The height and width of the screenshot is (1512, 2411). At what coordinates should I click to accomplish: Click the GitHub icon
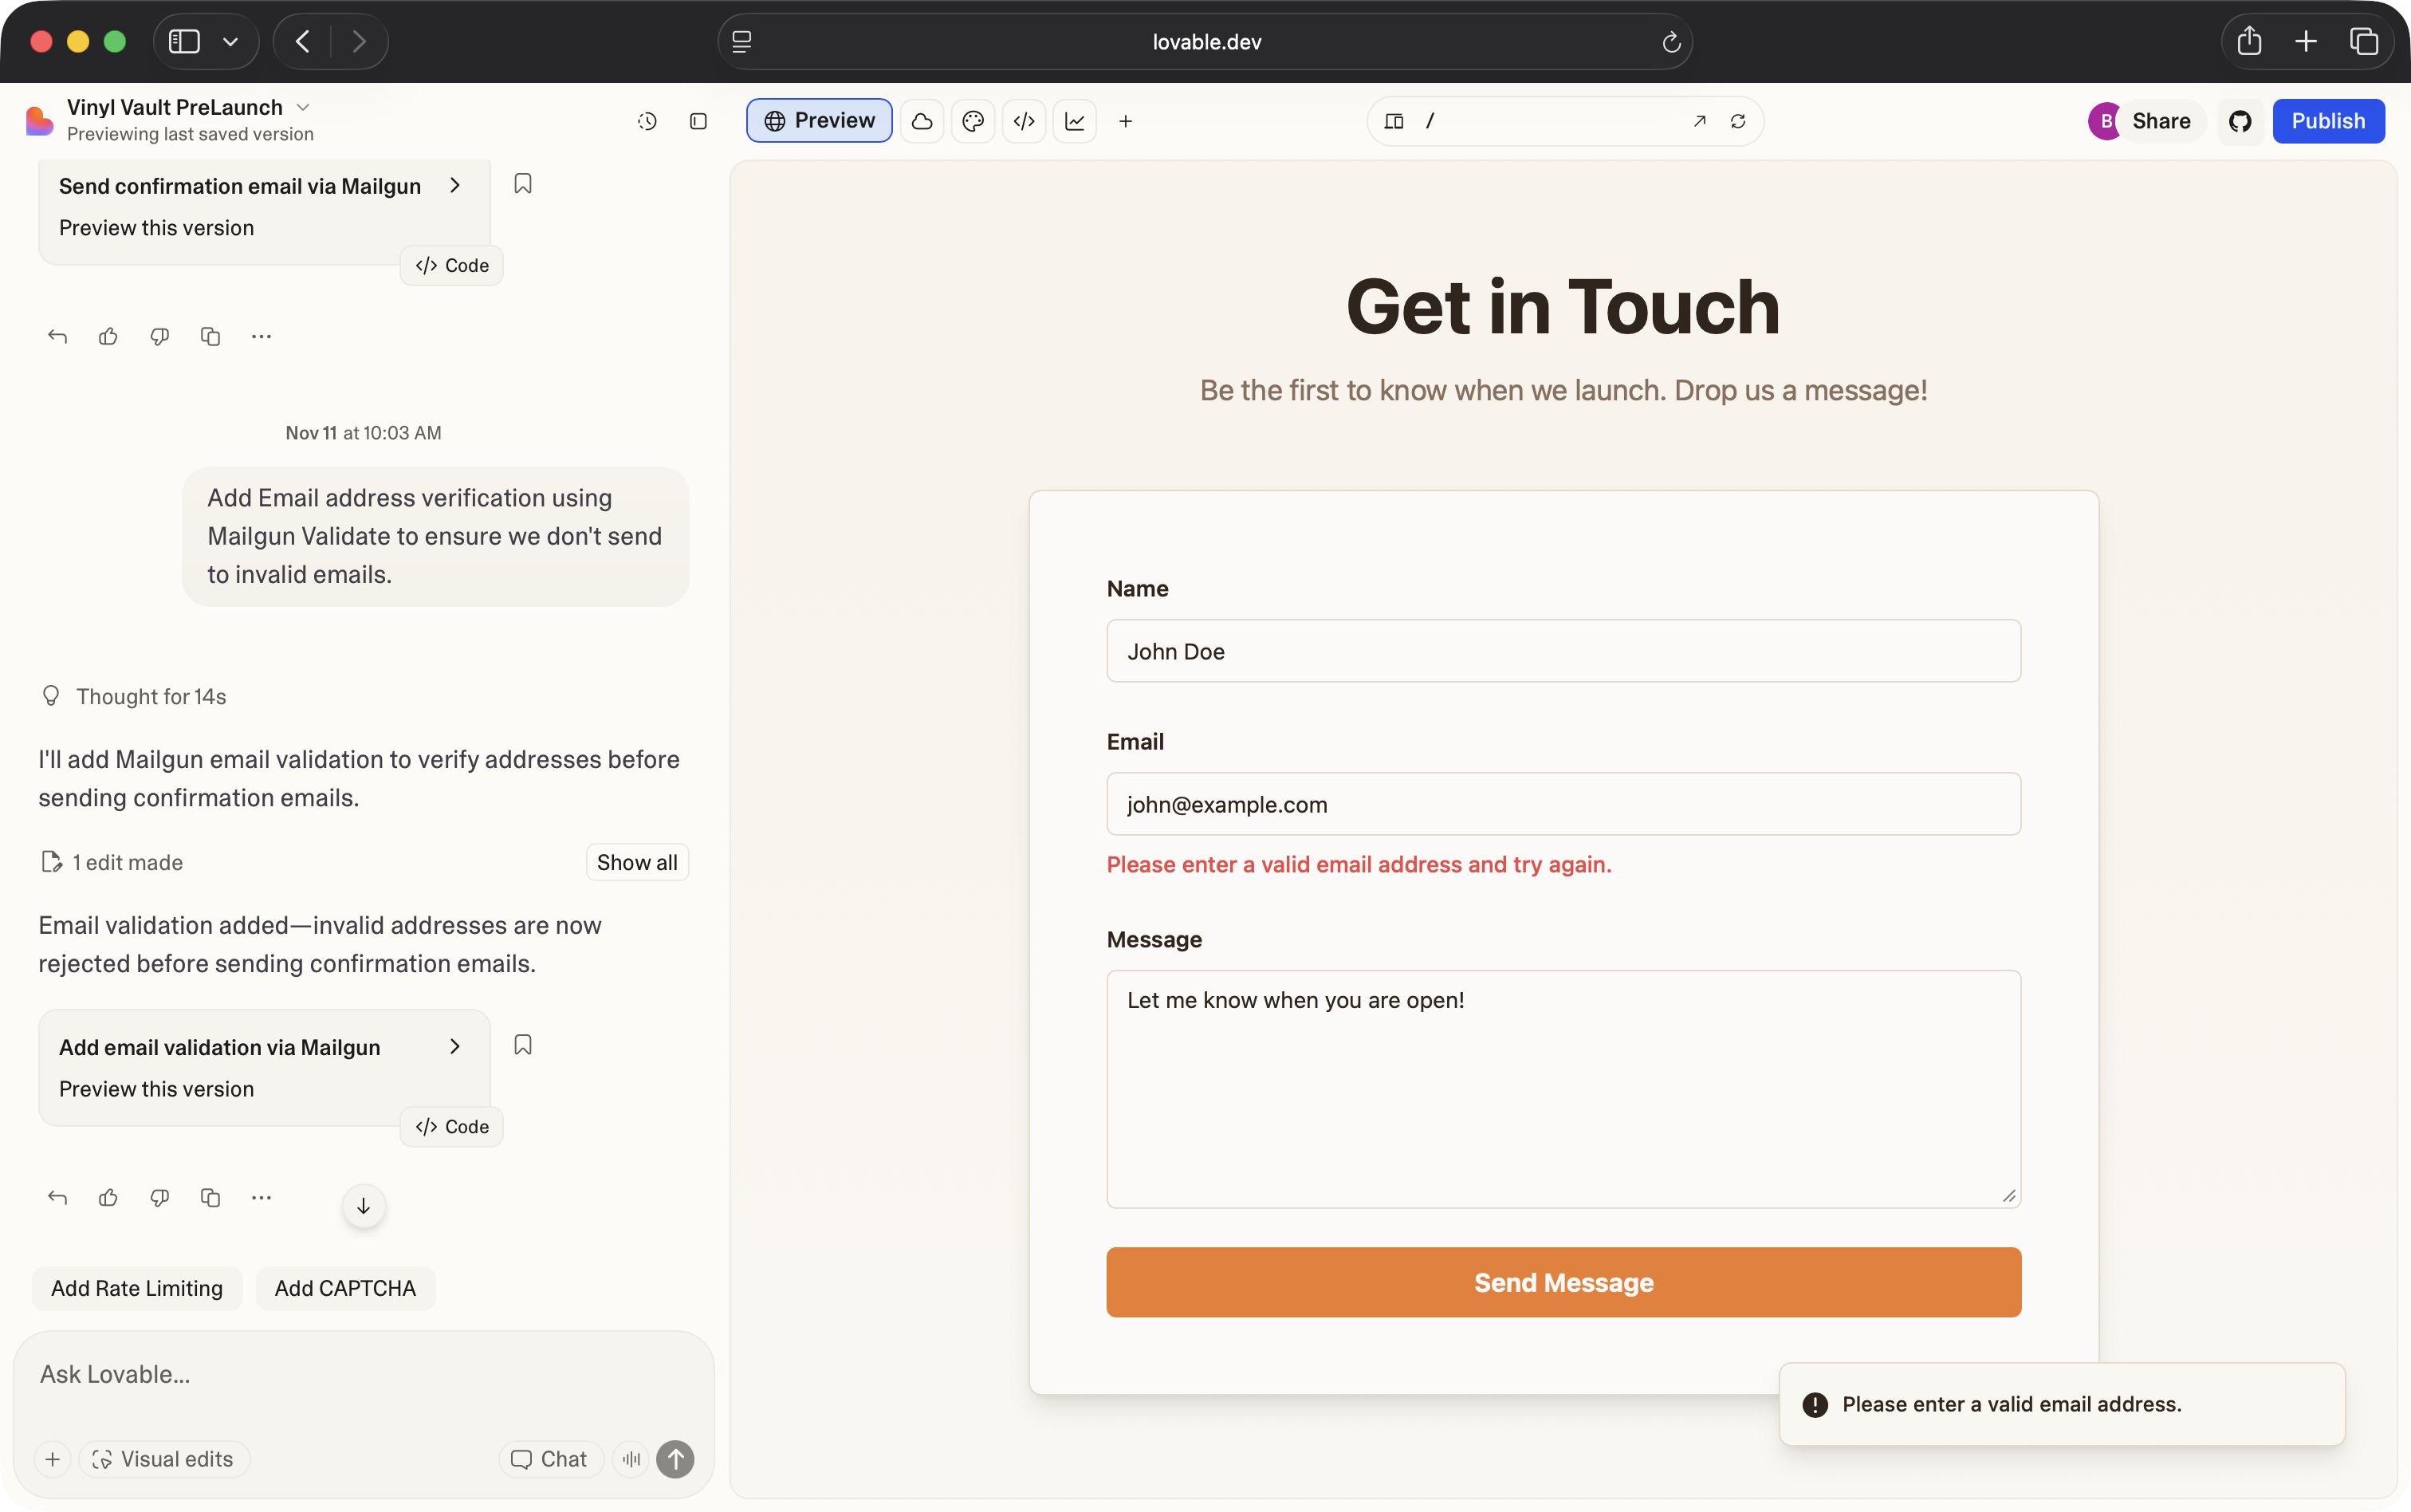pyautogui.click(x=2240, y=121)
